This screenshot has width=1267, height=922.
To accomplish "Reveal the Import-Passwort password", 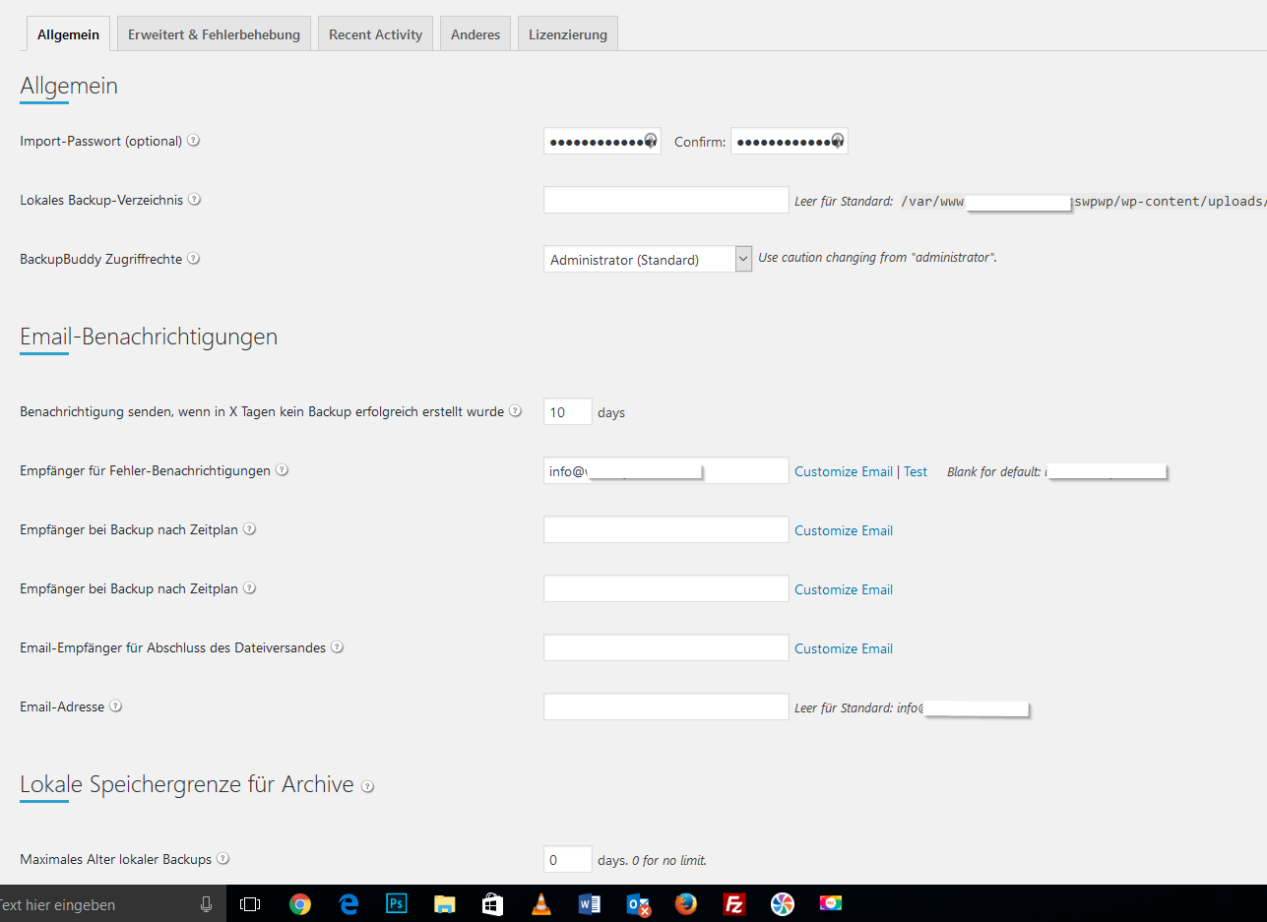I will coord(650,141).
